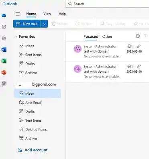Click the mention icon on second email
The width and height of the screenshot is (149, 159).
click(x=130, y=66)
